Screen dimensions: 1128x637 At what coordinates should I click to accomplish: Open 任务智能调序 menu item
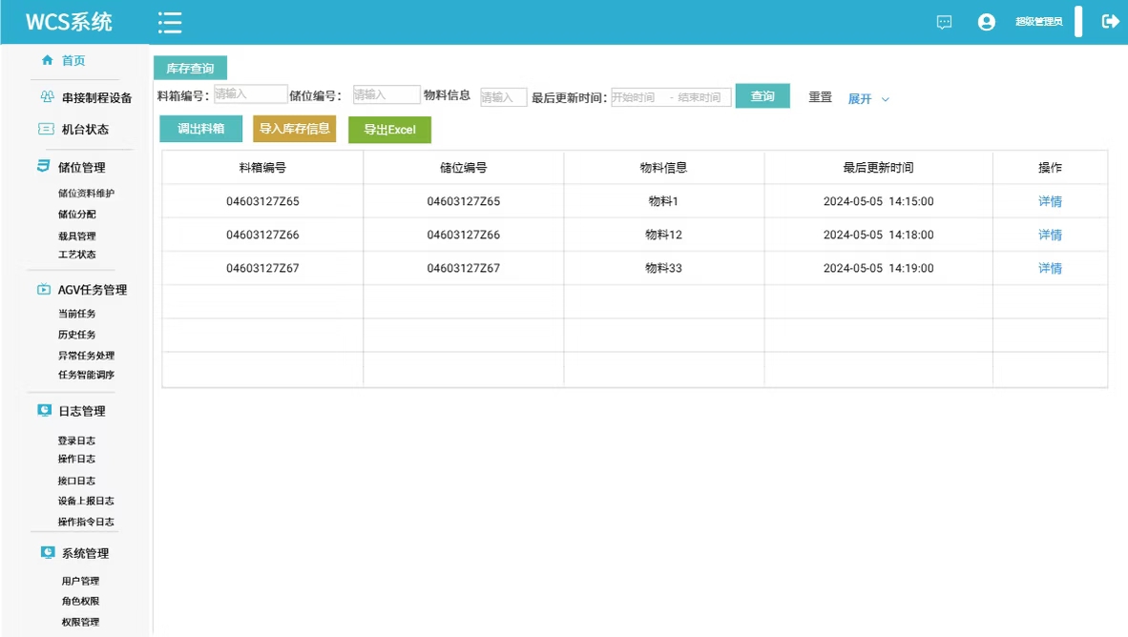pyautogui.click(x=86, y=375)
